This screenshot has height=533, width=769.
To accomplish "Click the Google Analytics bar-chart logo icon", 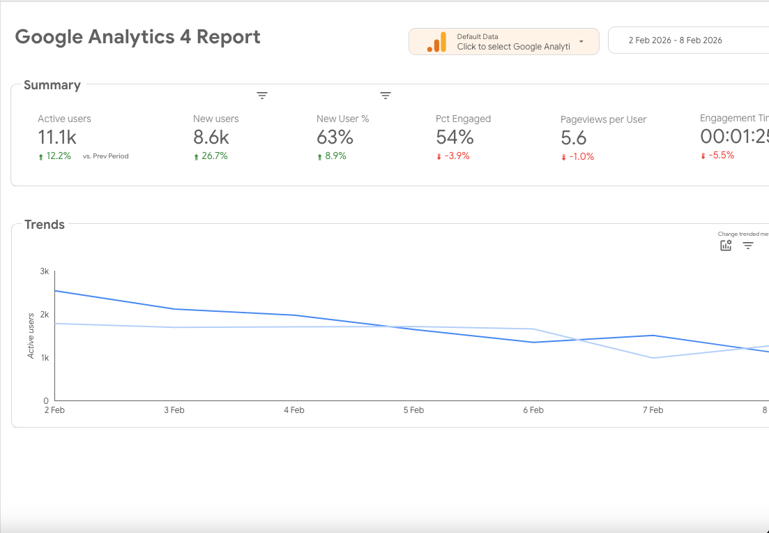I will [436, 41].
